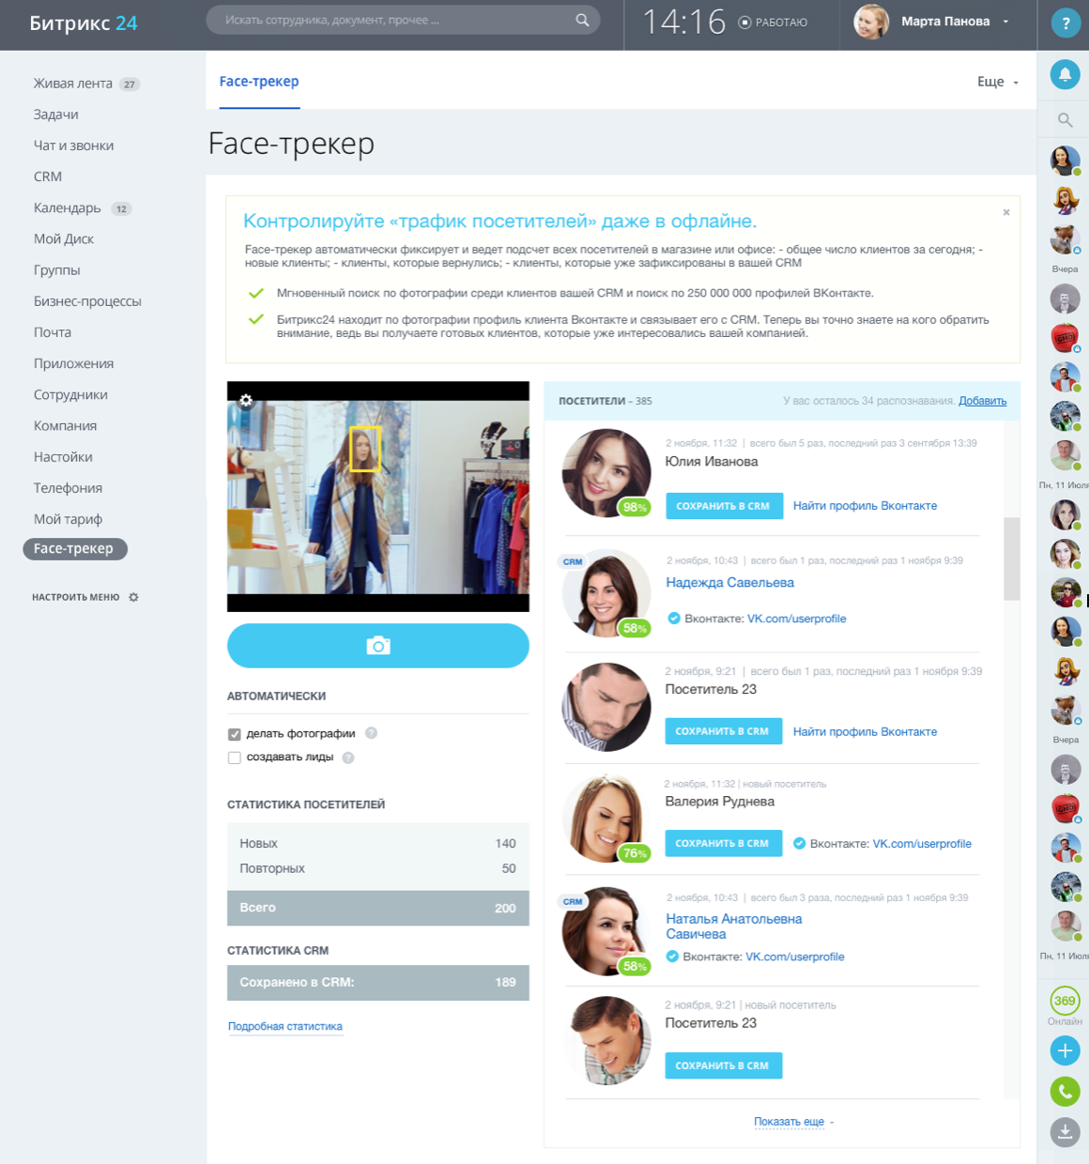
Task: Open the notifications bell icon
Action: [x=1065, y=74]
